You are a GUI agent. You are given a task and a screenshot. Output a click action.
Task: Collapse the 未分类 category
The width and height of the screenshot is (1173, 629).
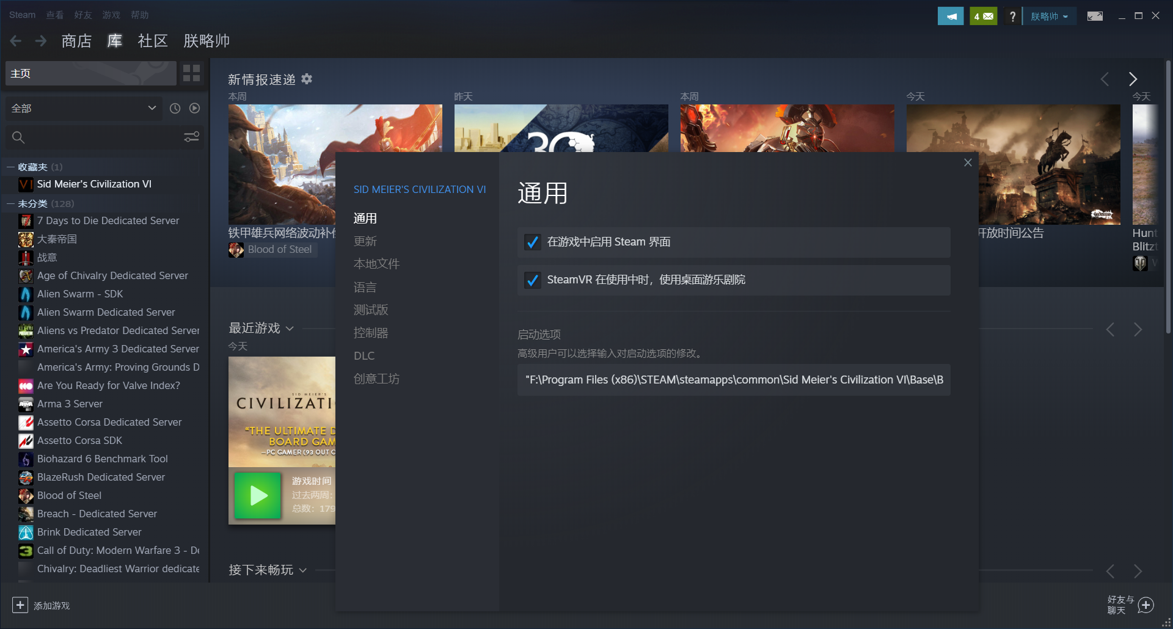(x=10, y=203)
